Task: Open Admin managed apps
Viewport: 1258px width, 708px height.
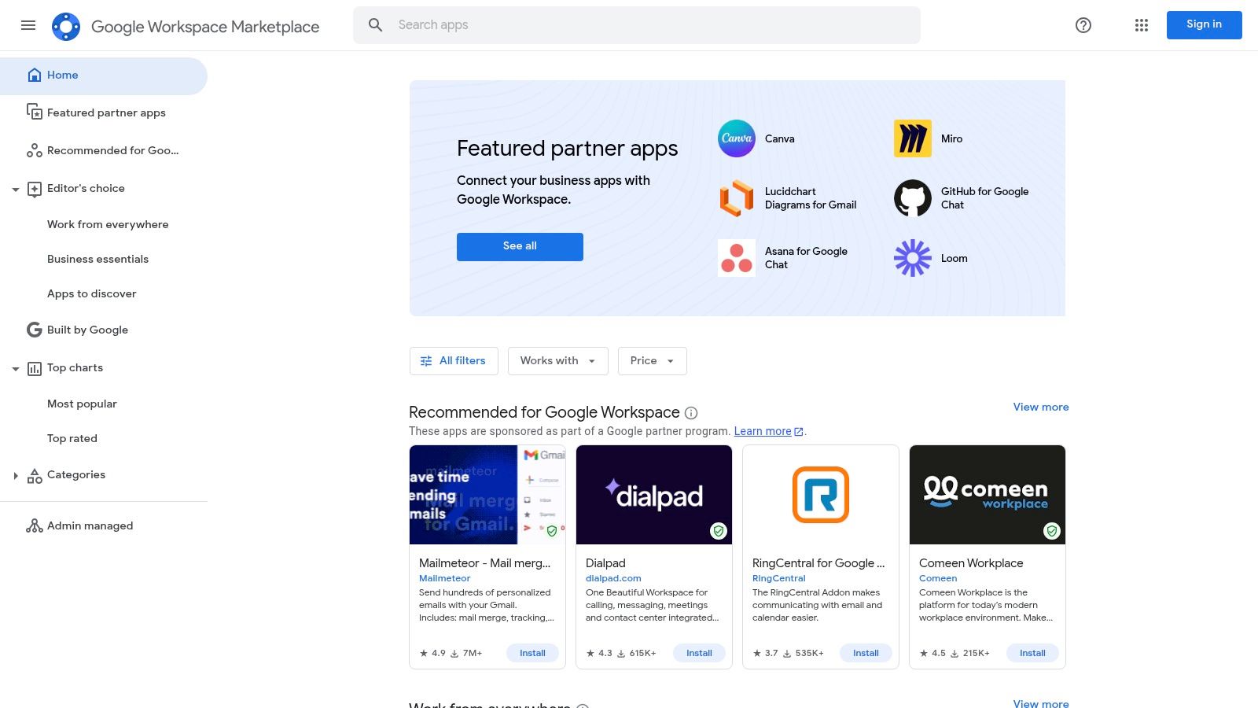Action: 90,525
